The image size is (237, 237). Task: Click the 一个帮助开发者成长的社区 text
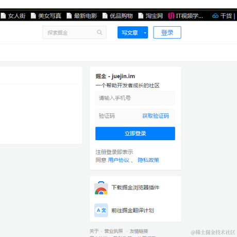pyautogui.click(x=128, y=86)
